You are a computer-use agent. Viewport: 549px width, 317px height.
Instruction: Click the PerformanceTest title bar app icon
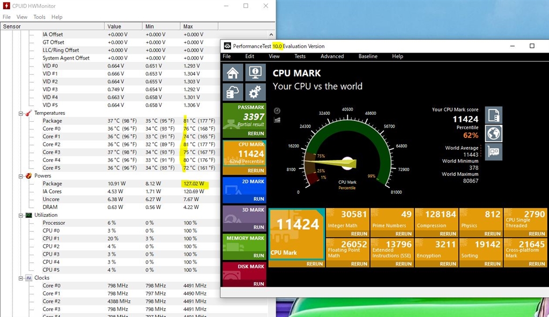(x=227, y=46)
